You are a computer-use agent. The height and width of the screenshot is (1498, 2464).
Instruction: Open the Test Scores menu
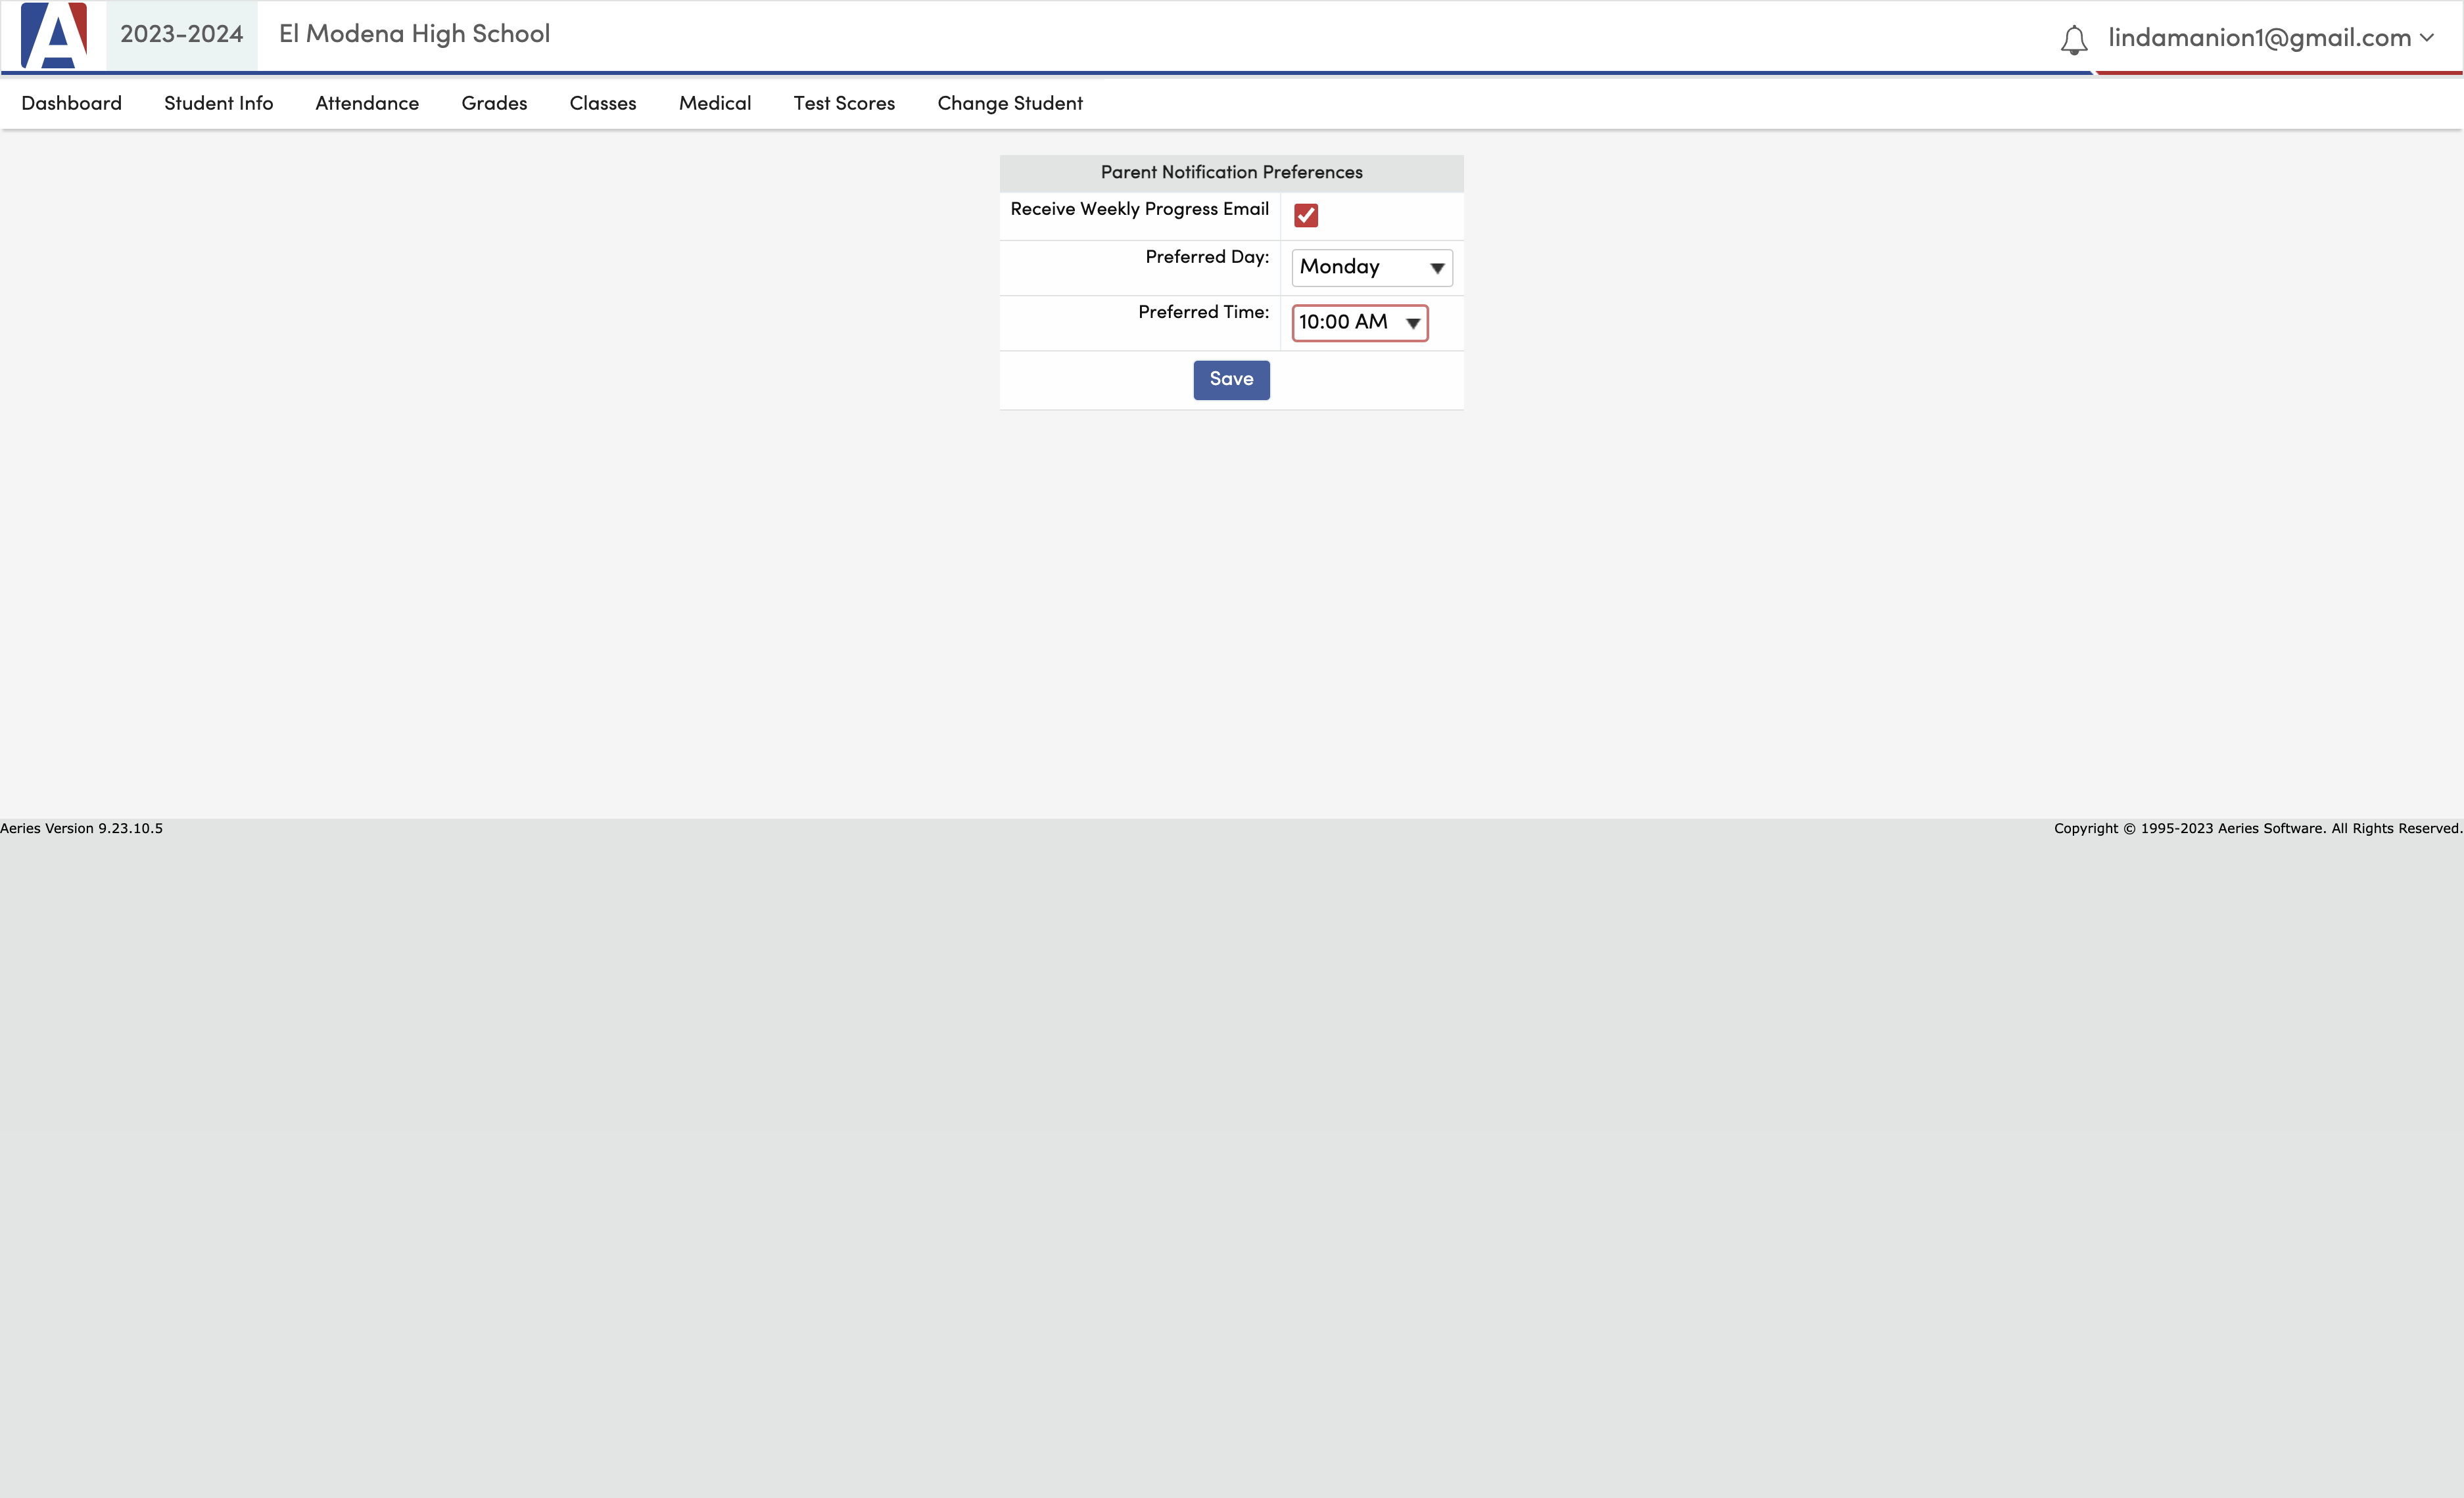pos(844,103)
